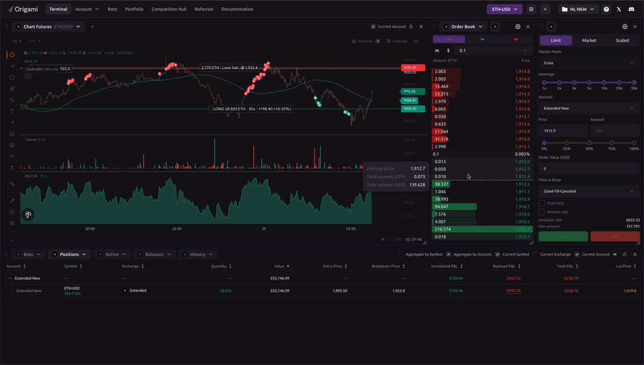Open the Competition Hub page
The image size is (644, 365).
tap(169, 9)
